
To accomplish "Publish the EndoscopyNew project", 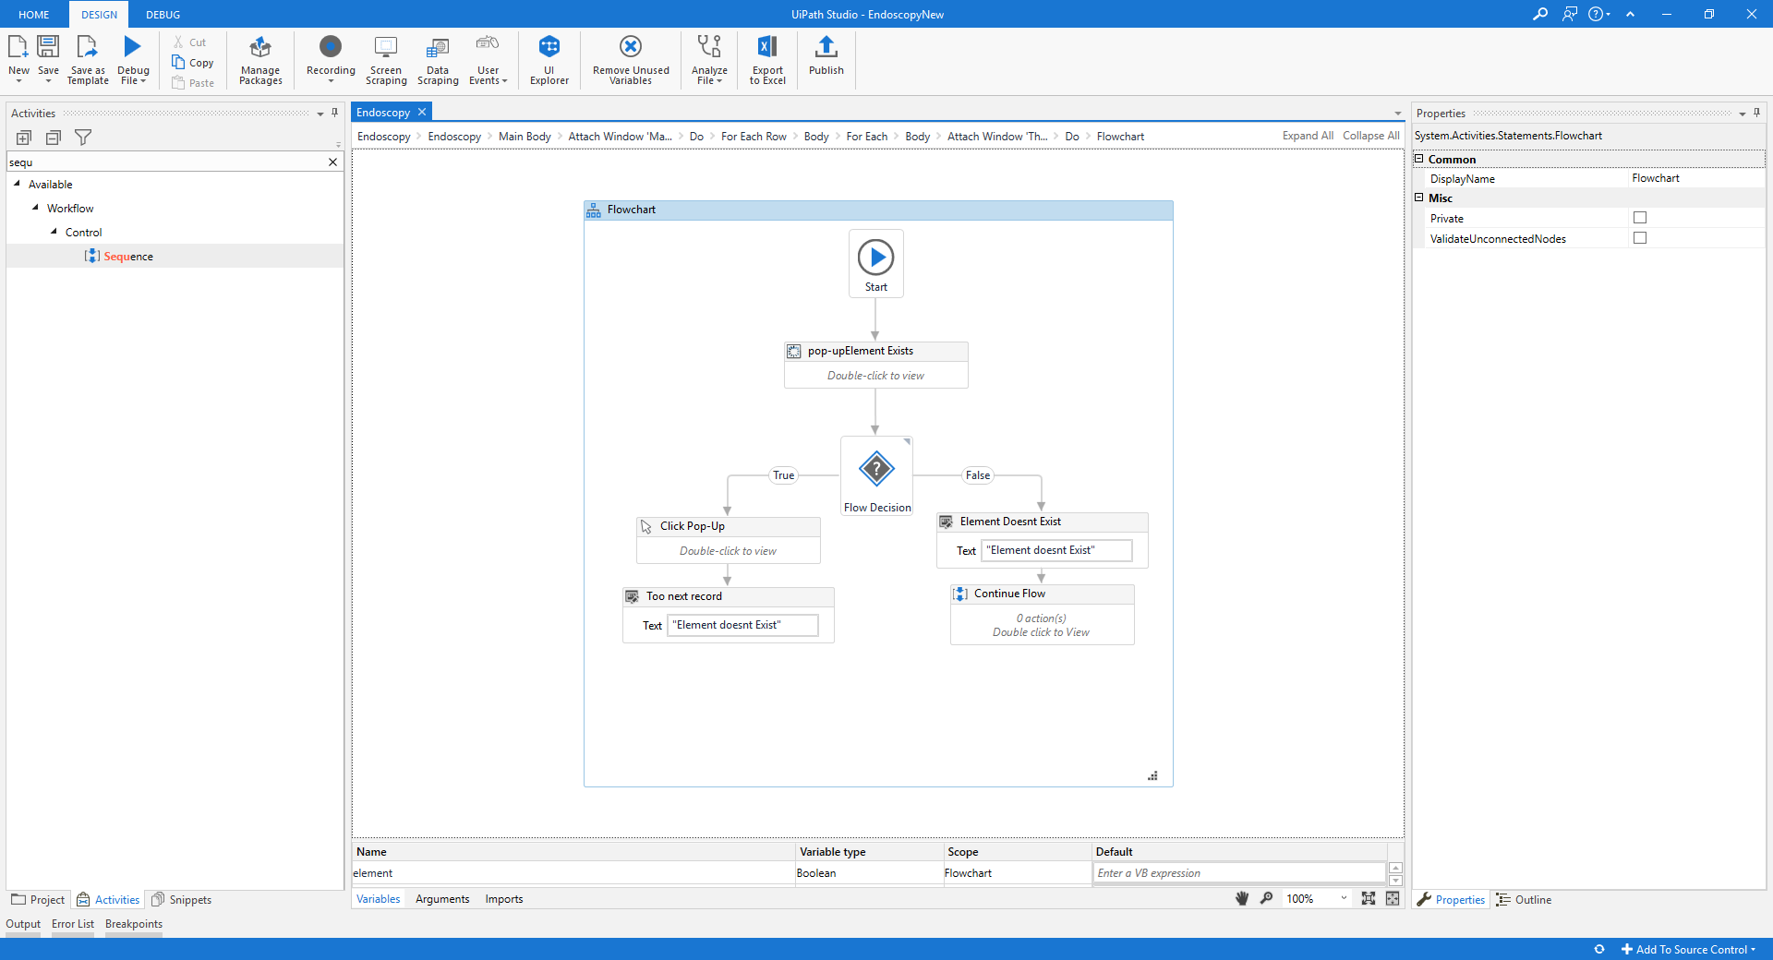I will [x=826, y=58].
